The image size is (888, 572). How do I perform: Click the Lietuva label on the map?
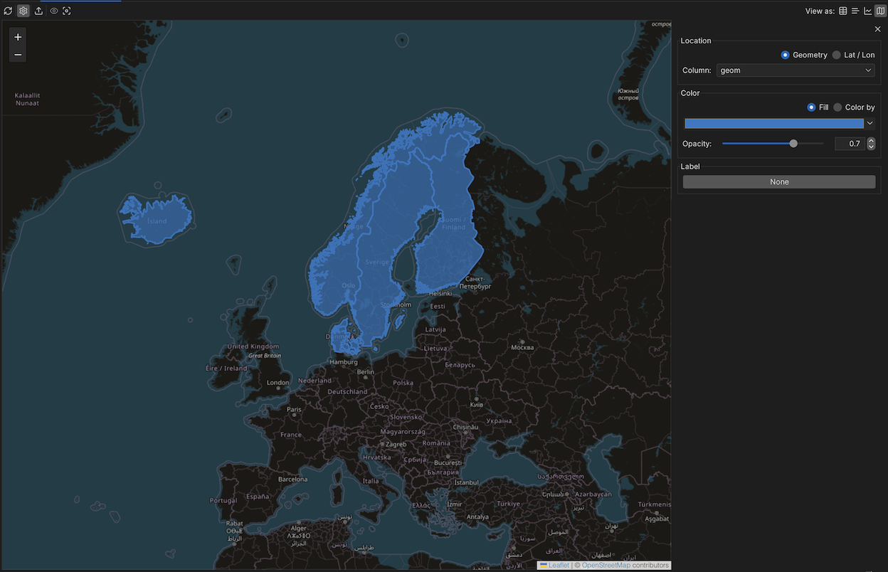pyautogui.click(x=435, y=349)
